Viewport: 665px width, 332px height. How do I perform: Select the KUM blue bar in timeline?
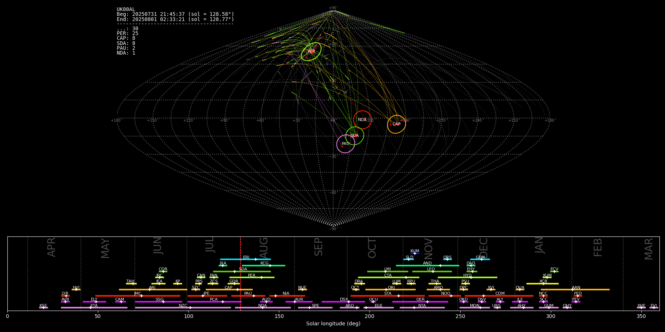[x=415, y=253]
